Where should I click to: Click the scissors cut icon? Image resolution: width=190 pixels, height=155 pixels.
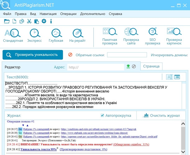(x=29, y=21)
